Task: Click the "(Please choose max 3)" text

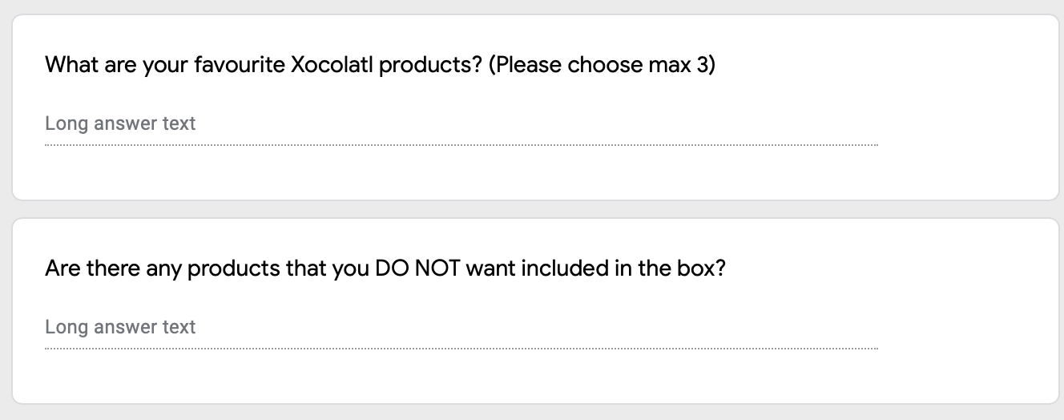Action: (x=601, y=65)
